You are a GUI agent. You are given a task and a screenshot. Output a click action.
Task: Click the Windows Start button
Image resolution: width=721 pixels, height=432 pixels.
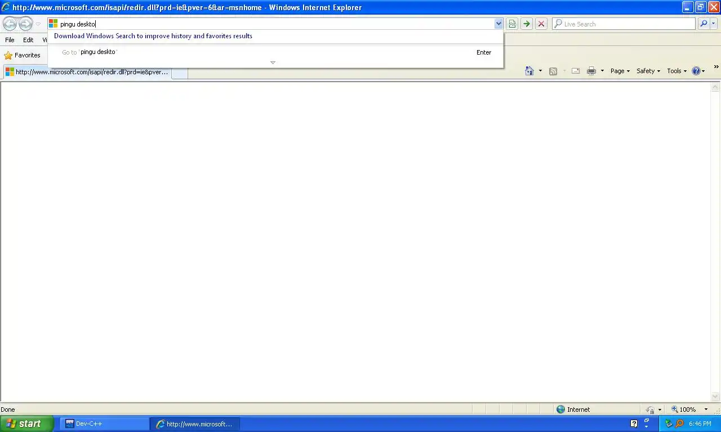(x=26, y=424)
